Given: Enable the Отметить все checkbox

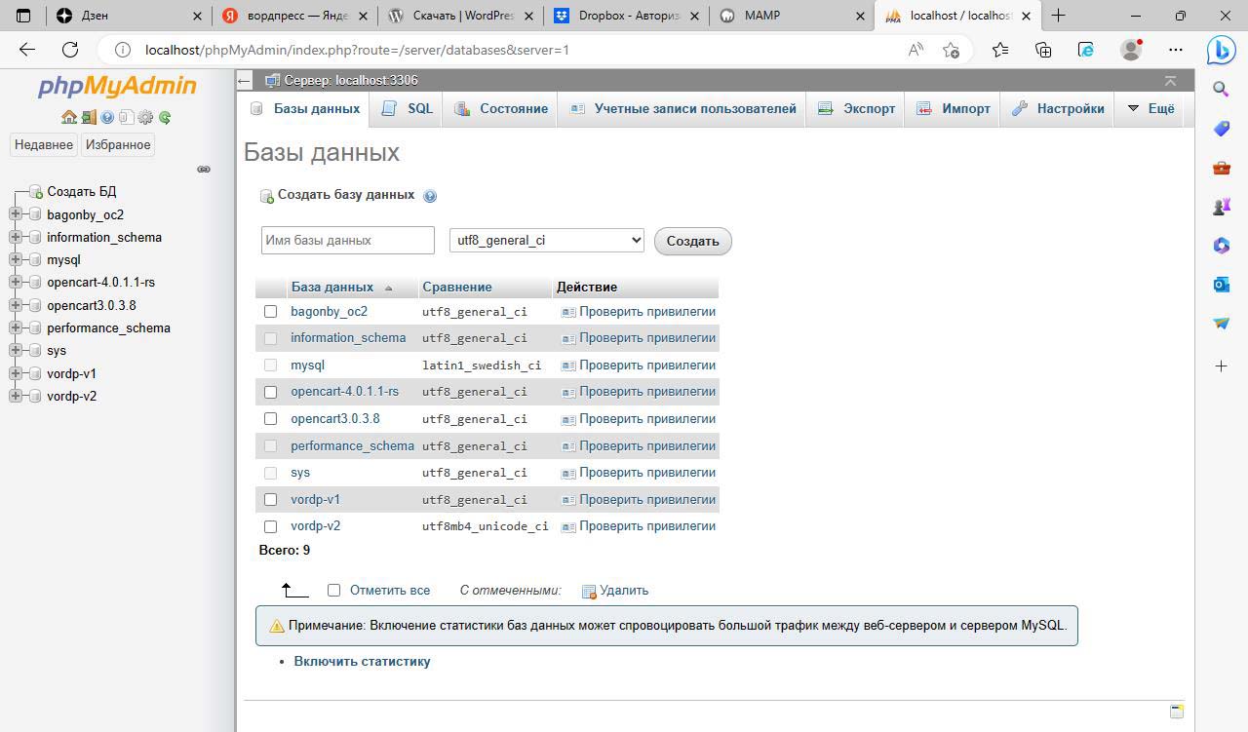Looking at the screenshot, I should [333, 590].
